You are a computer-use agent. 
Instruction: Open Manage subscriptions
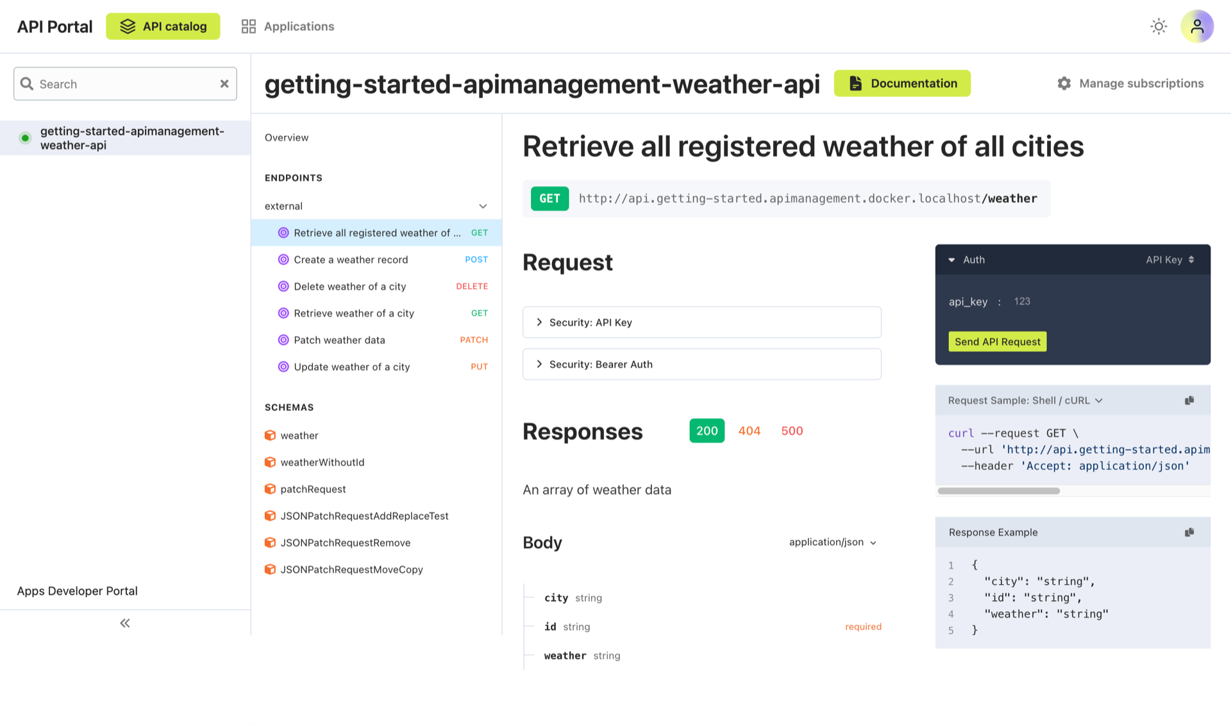click(1130, 83)
